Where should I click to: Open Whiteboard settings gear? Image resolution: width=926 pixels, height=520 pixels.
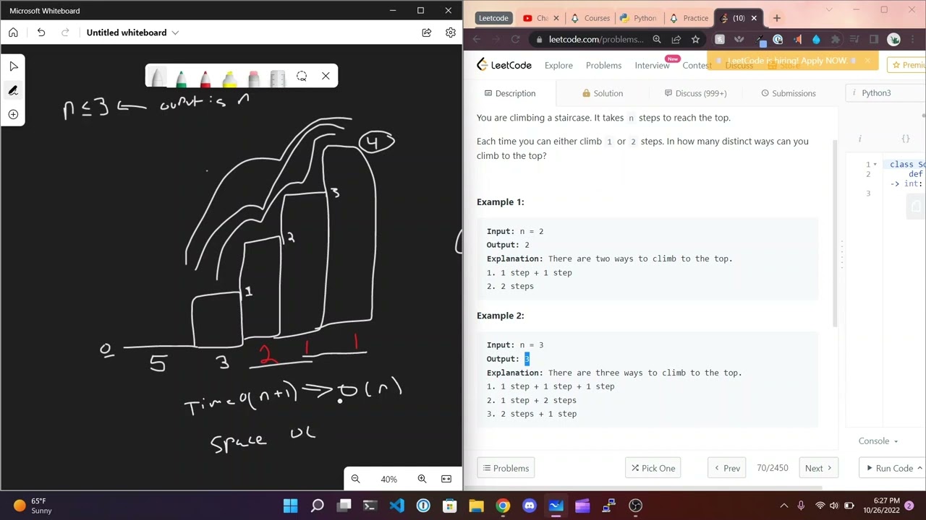pos(451,32)
